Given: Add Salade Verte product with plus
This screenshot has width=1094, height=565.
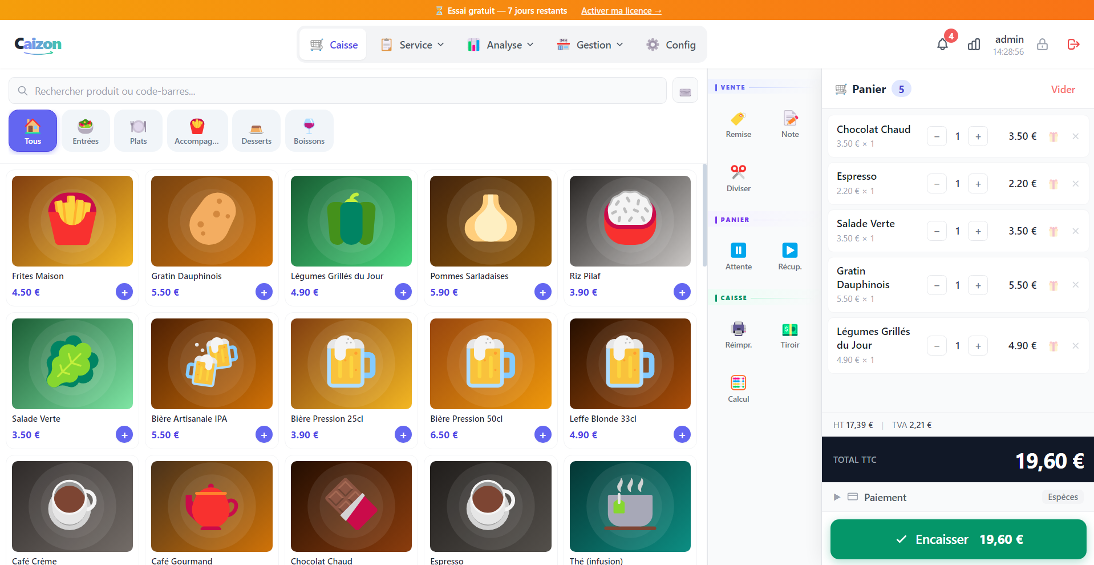Looking at the screenshot, I should pos(124,435).
